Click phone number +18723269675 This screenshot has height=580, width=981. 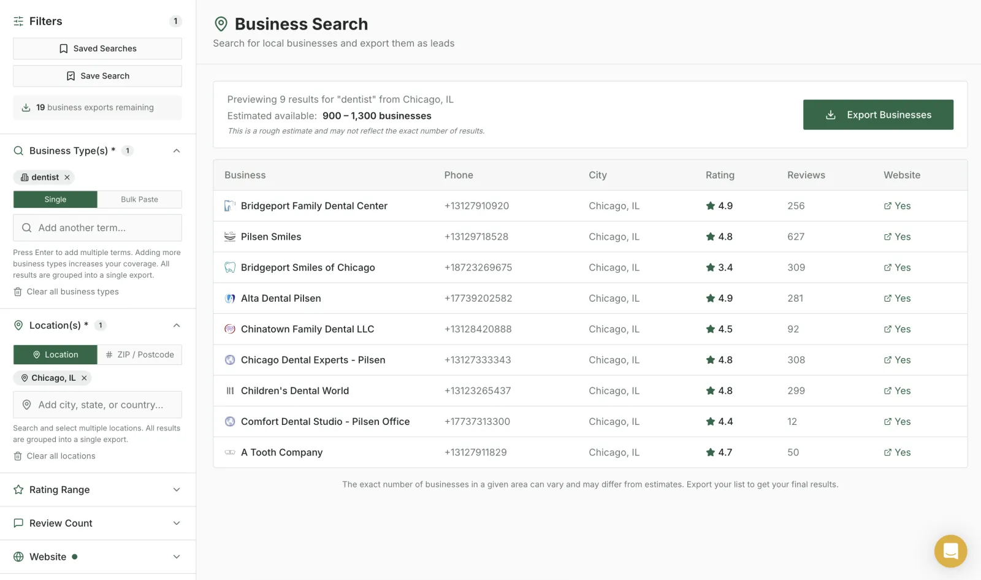pos(478,267)
